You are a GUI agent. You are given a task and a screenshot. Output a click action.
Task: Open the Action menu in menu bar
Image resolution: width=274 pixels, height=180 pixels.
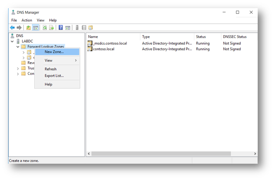click(x=27, y=20)
